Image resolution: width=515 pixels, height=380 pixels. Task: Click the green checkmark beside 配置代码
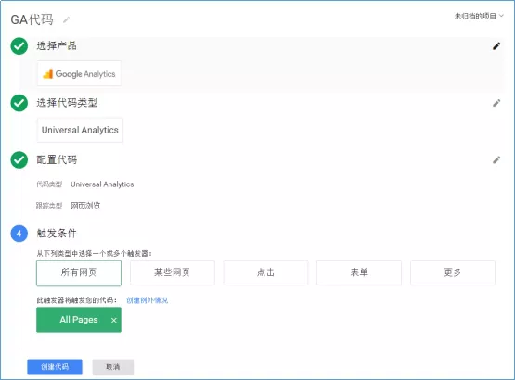(19, 159)
